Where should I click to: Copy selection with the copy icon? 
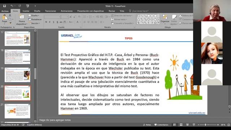(x=10, y=19)
